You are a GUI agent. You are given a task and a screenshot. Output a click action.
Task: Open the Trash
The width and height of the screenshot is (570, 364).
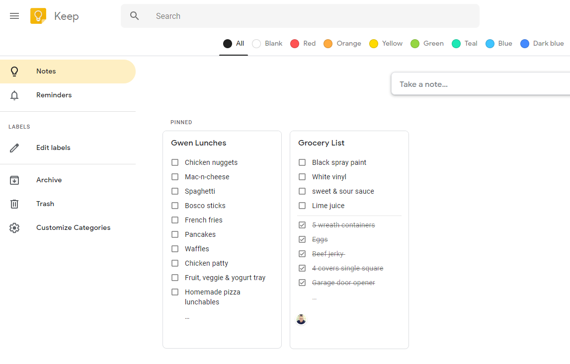pyautogui.click(x=45, y=204)
